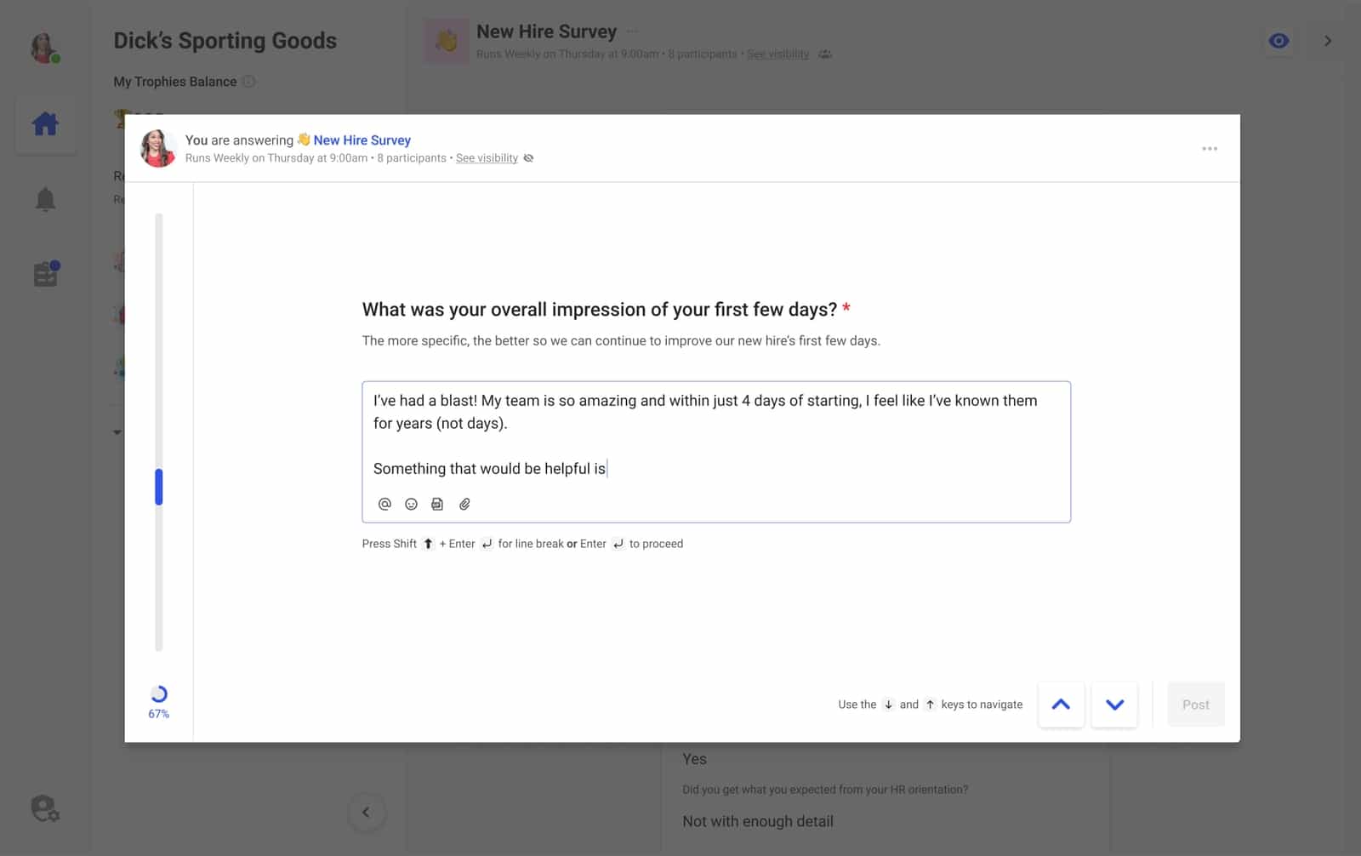Open the emoji picker in the answer field
The image size is (1361, 856).
(411, 504)
